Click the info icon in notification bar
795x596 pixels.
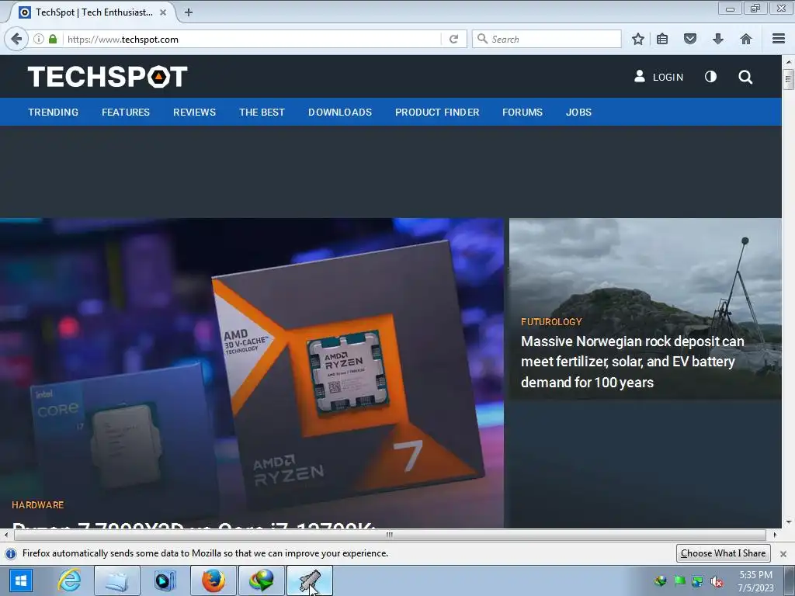pos(11,553)
